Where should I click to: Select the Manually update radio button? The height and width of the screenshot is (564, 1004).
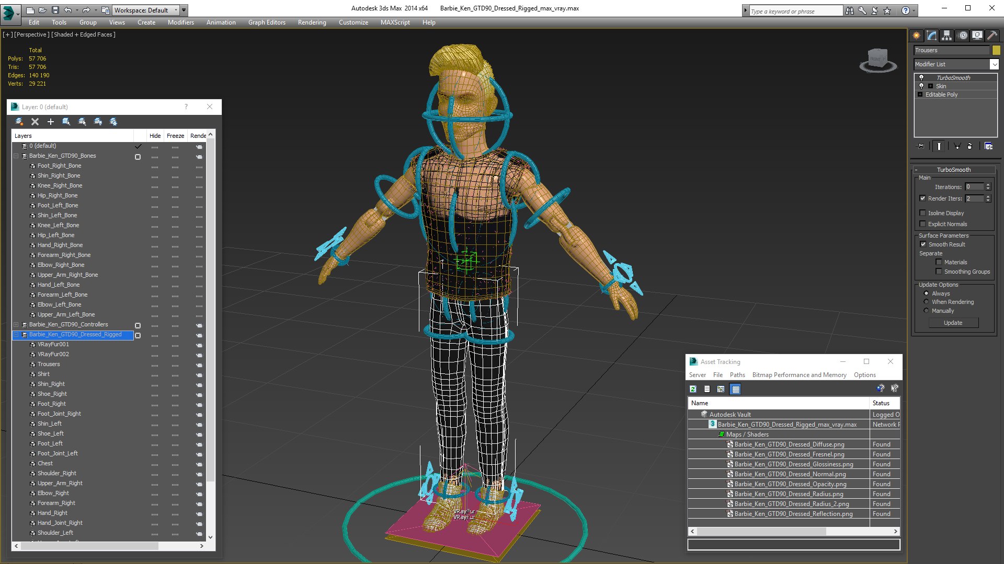click(x=926, y=311)
